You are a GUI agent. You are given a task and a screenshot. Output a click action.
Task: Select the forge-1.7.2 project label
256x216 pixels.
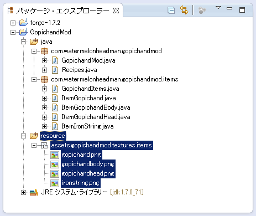pyautogui.click(x=45, y=23)
